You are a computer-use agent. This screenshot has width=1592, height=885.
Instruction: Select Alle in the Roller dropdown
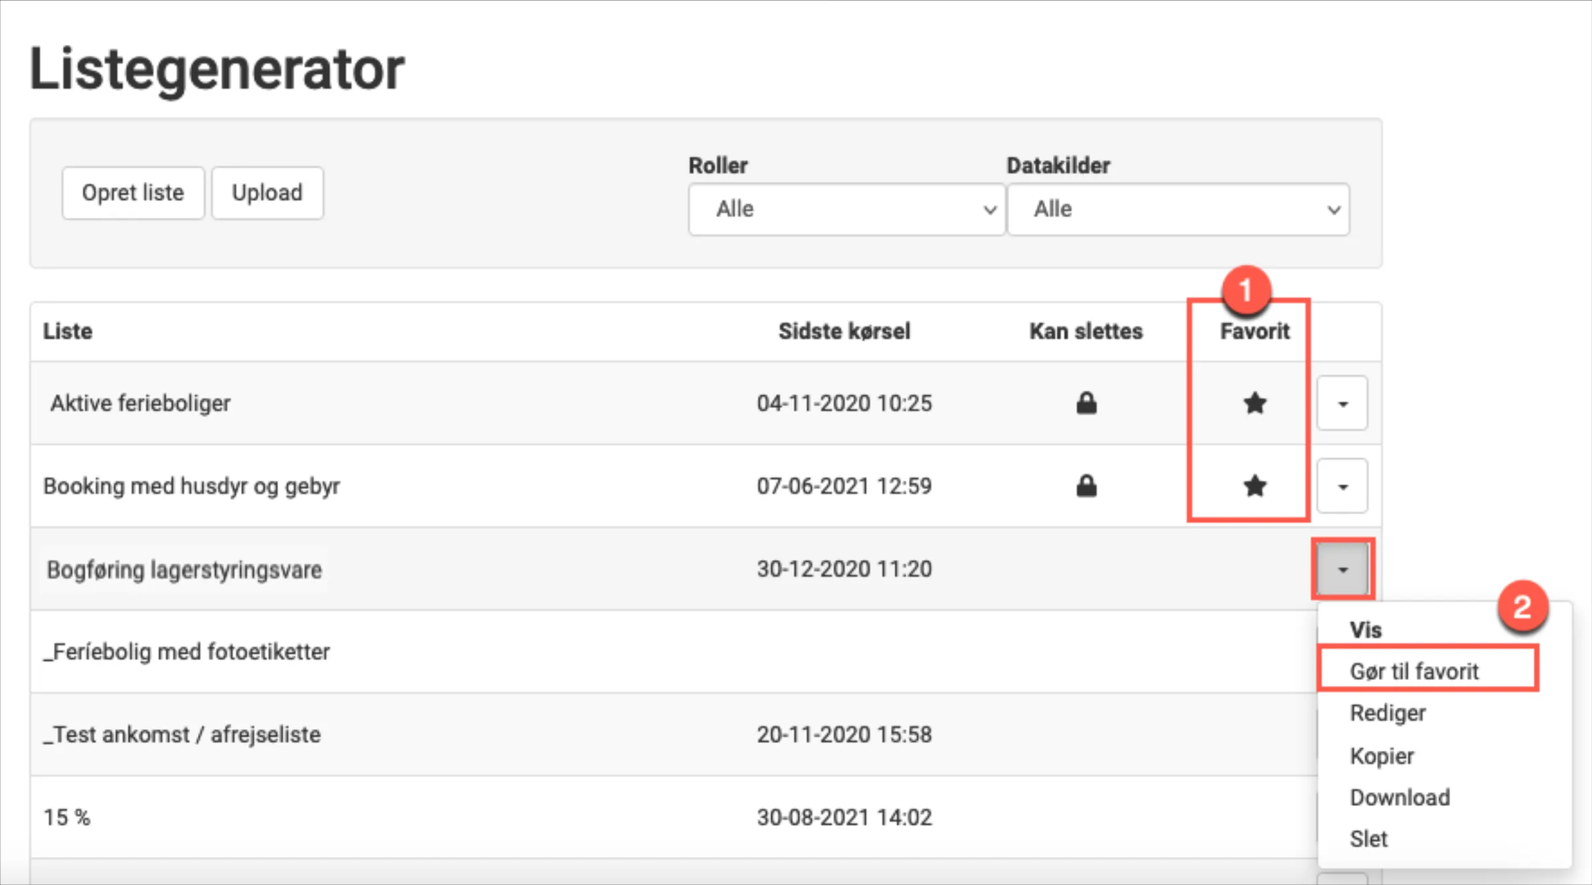click(x=846, y=209)
